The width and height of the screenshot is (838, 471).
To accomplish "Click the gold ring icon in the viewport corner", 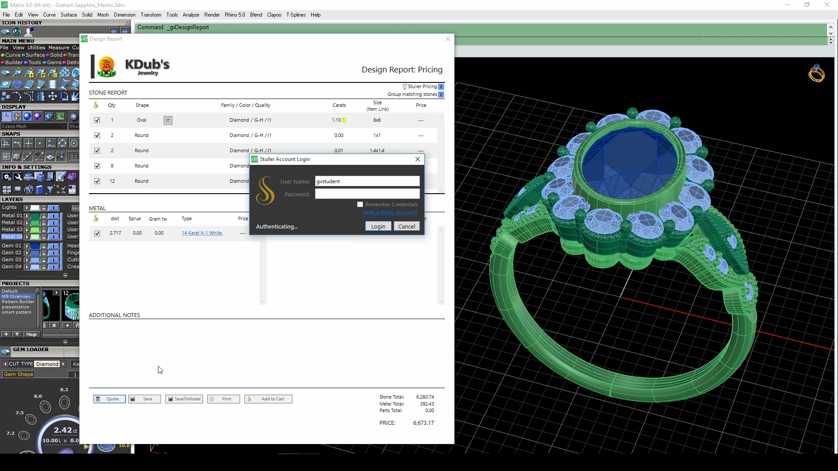I will pyautogui.click(x=817, y=73).
